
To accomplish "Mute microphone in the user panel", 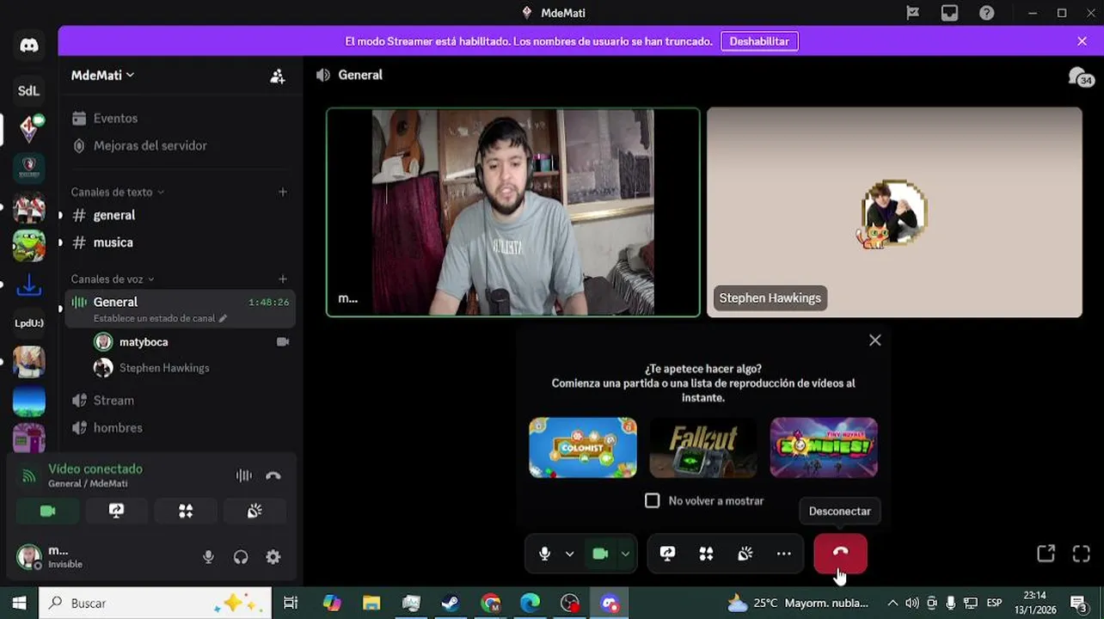I will point(208,557).
